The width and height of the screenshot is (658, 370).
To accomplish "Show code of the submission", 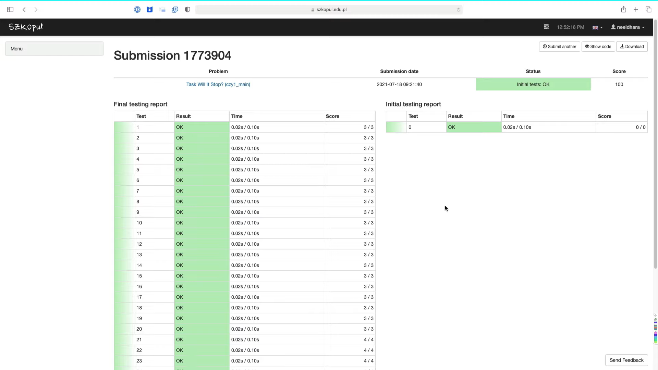I will (598, 47).
